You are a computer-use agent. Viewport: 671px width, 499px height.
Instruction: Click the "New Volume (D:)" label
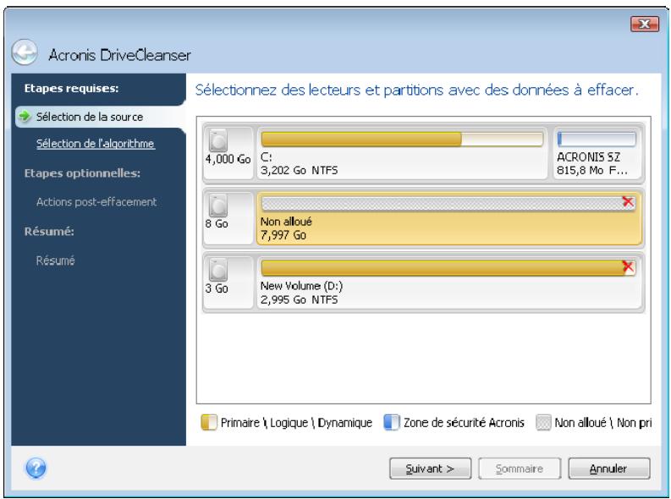(x=302, y=286)
